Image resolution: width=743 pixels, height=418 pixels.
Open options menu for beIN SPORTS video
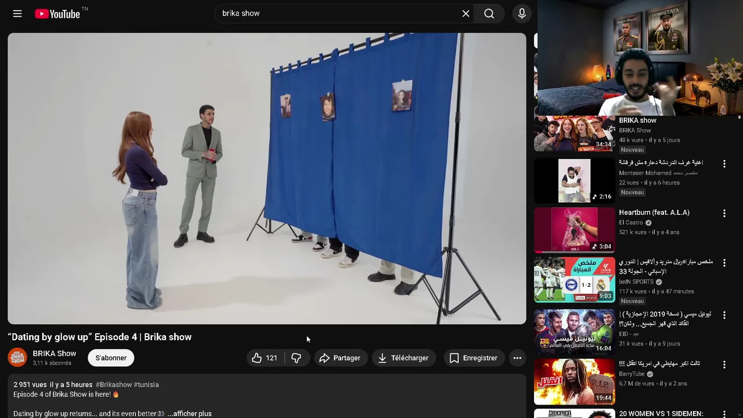point(724,263)
